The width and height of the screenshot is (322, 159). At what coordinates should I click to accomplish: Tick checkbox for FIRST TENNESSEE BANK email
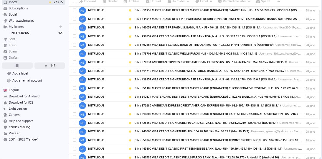coord(75,148)
